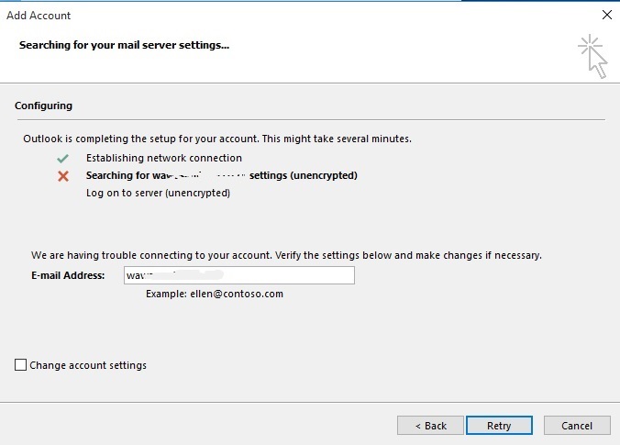Click the E-mail Address field label

tap(68, 275)
